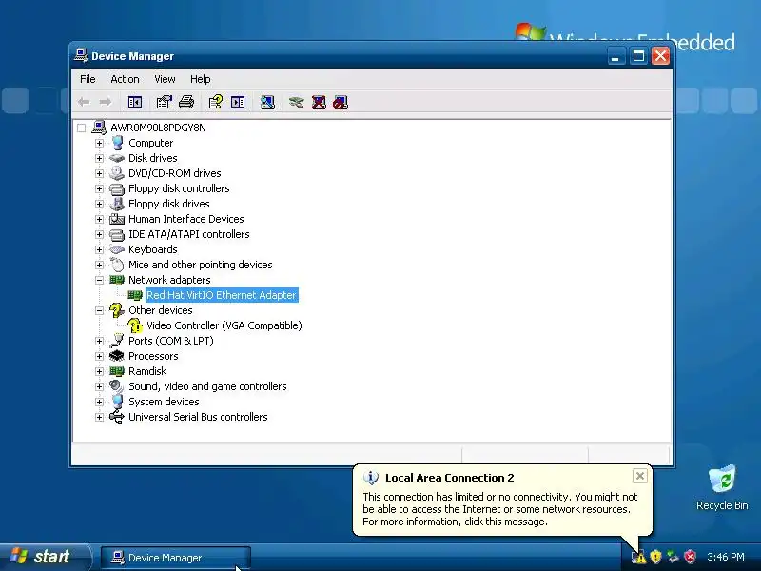Expand the IDE ATA/ATAPI controllers node

[x=100, y=234]
